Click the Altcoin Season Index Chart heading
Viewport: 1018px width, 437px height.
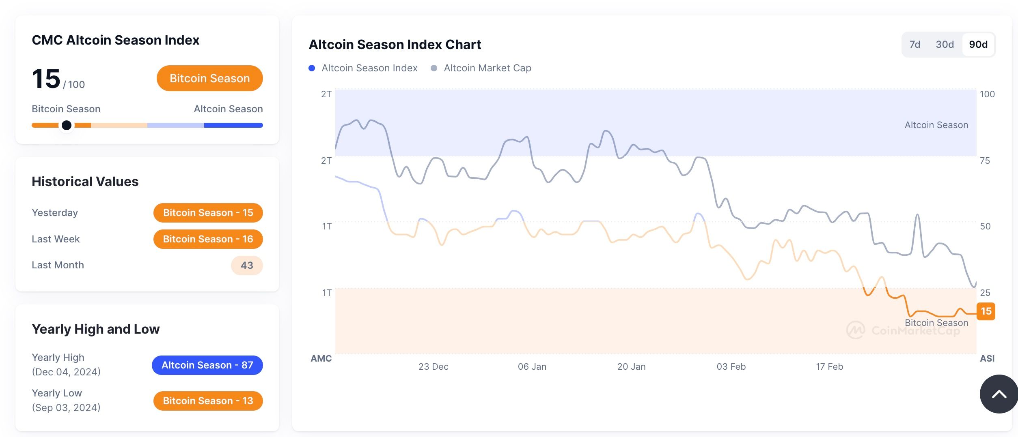pos(395,45)
